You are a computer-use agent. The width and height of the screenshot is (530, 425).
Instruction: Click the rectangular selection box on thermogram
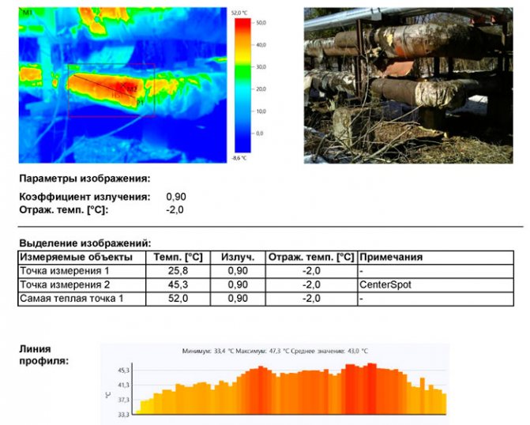click(111, 66)
